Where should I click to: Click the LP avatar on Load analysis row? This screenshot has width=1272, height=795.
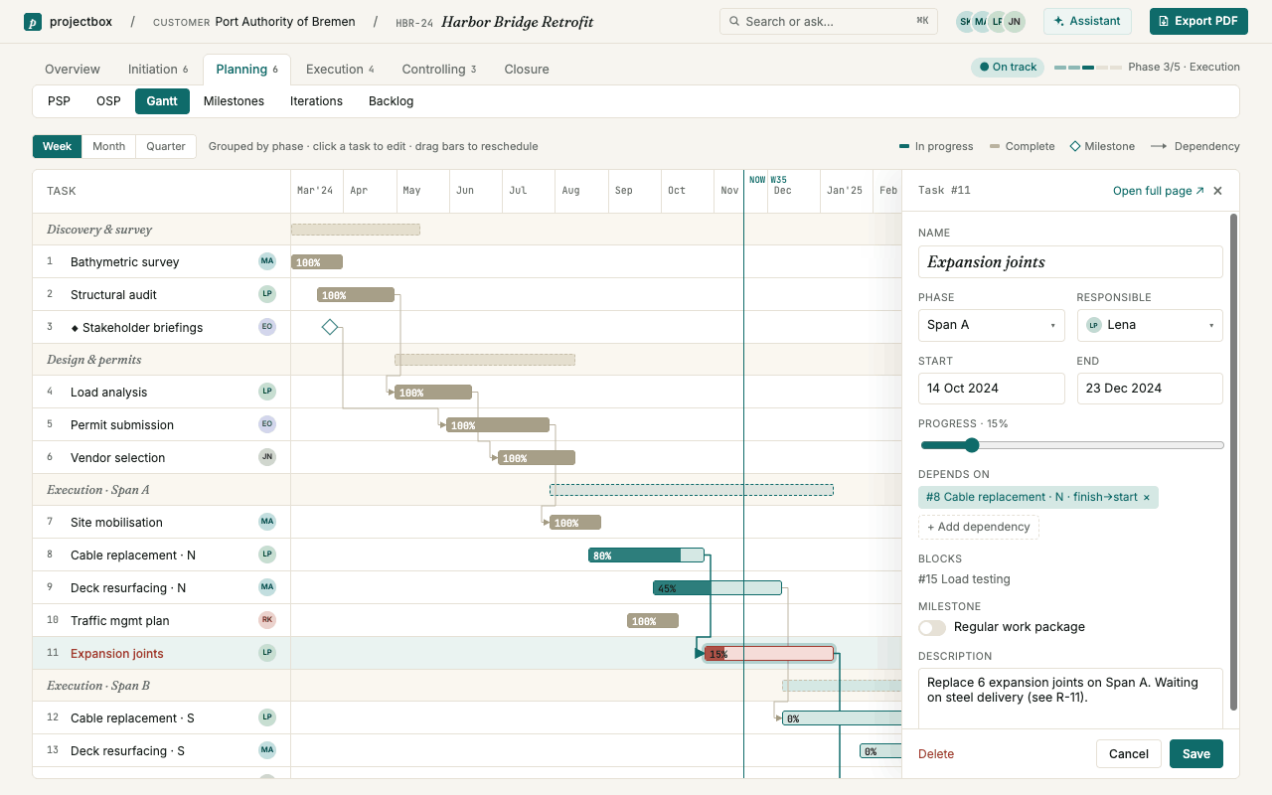pos(266,392)
